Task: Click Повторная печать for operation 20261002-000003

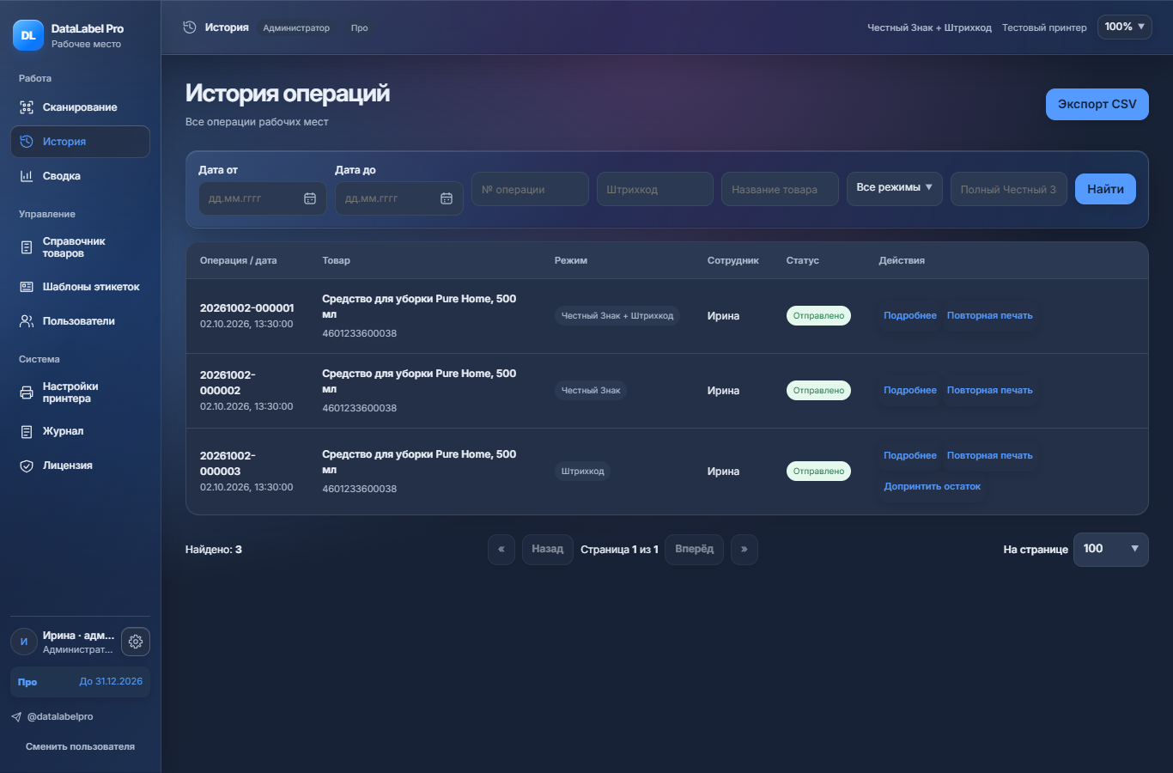Action: (990, 456)
